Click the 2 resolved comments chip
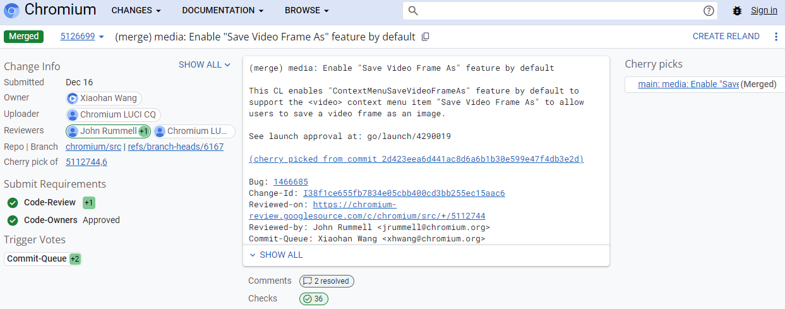Screen dimensions: 785x309 [327, 281]
